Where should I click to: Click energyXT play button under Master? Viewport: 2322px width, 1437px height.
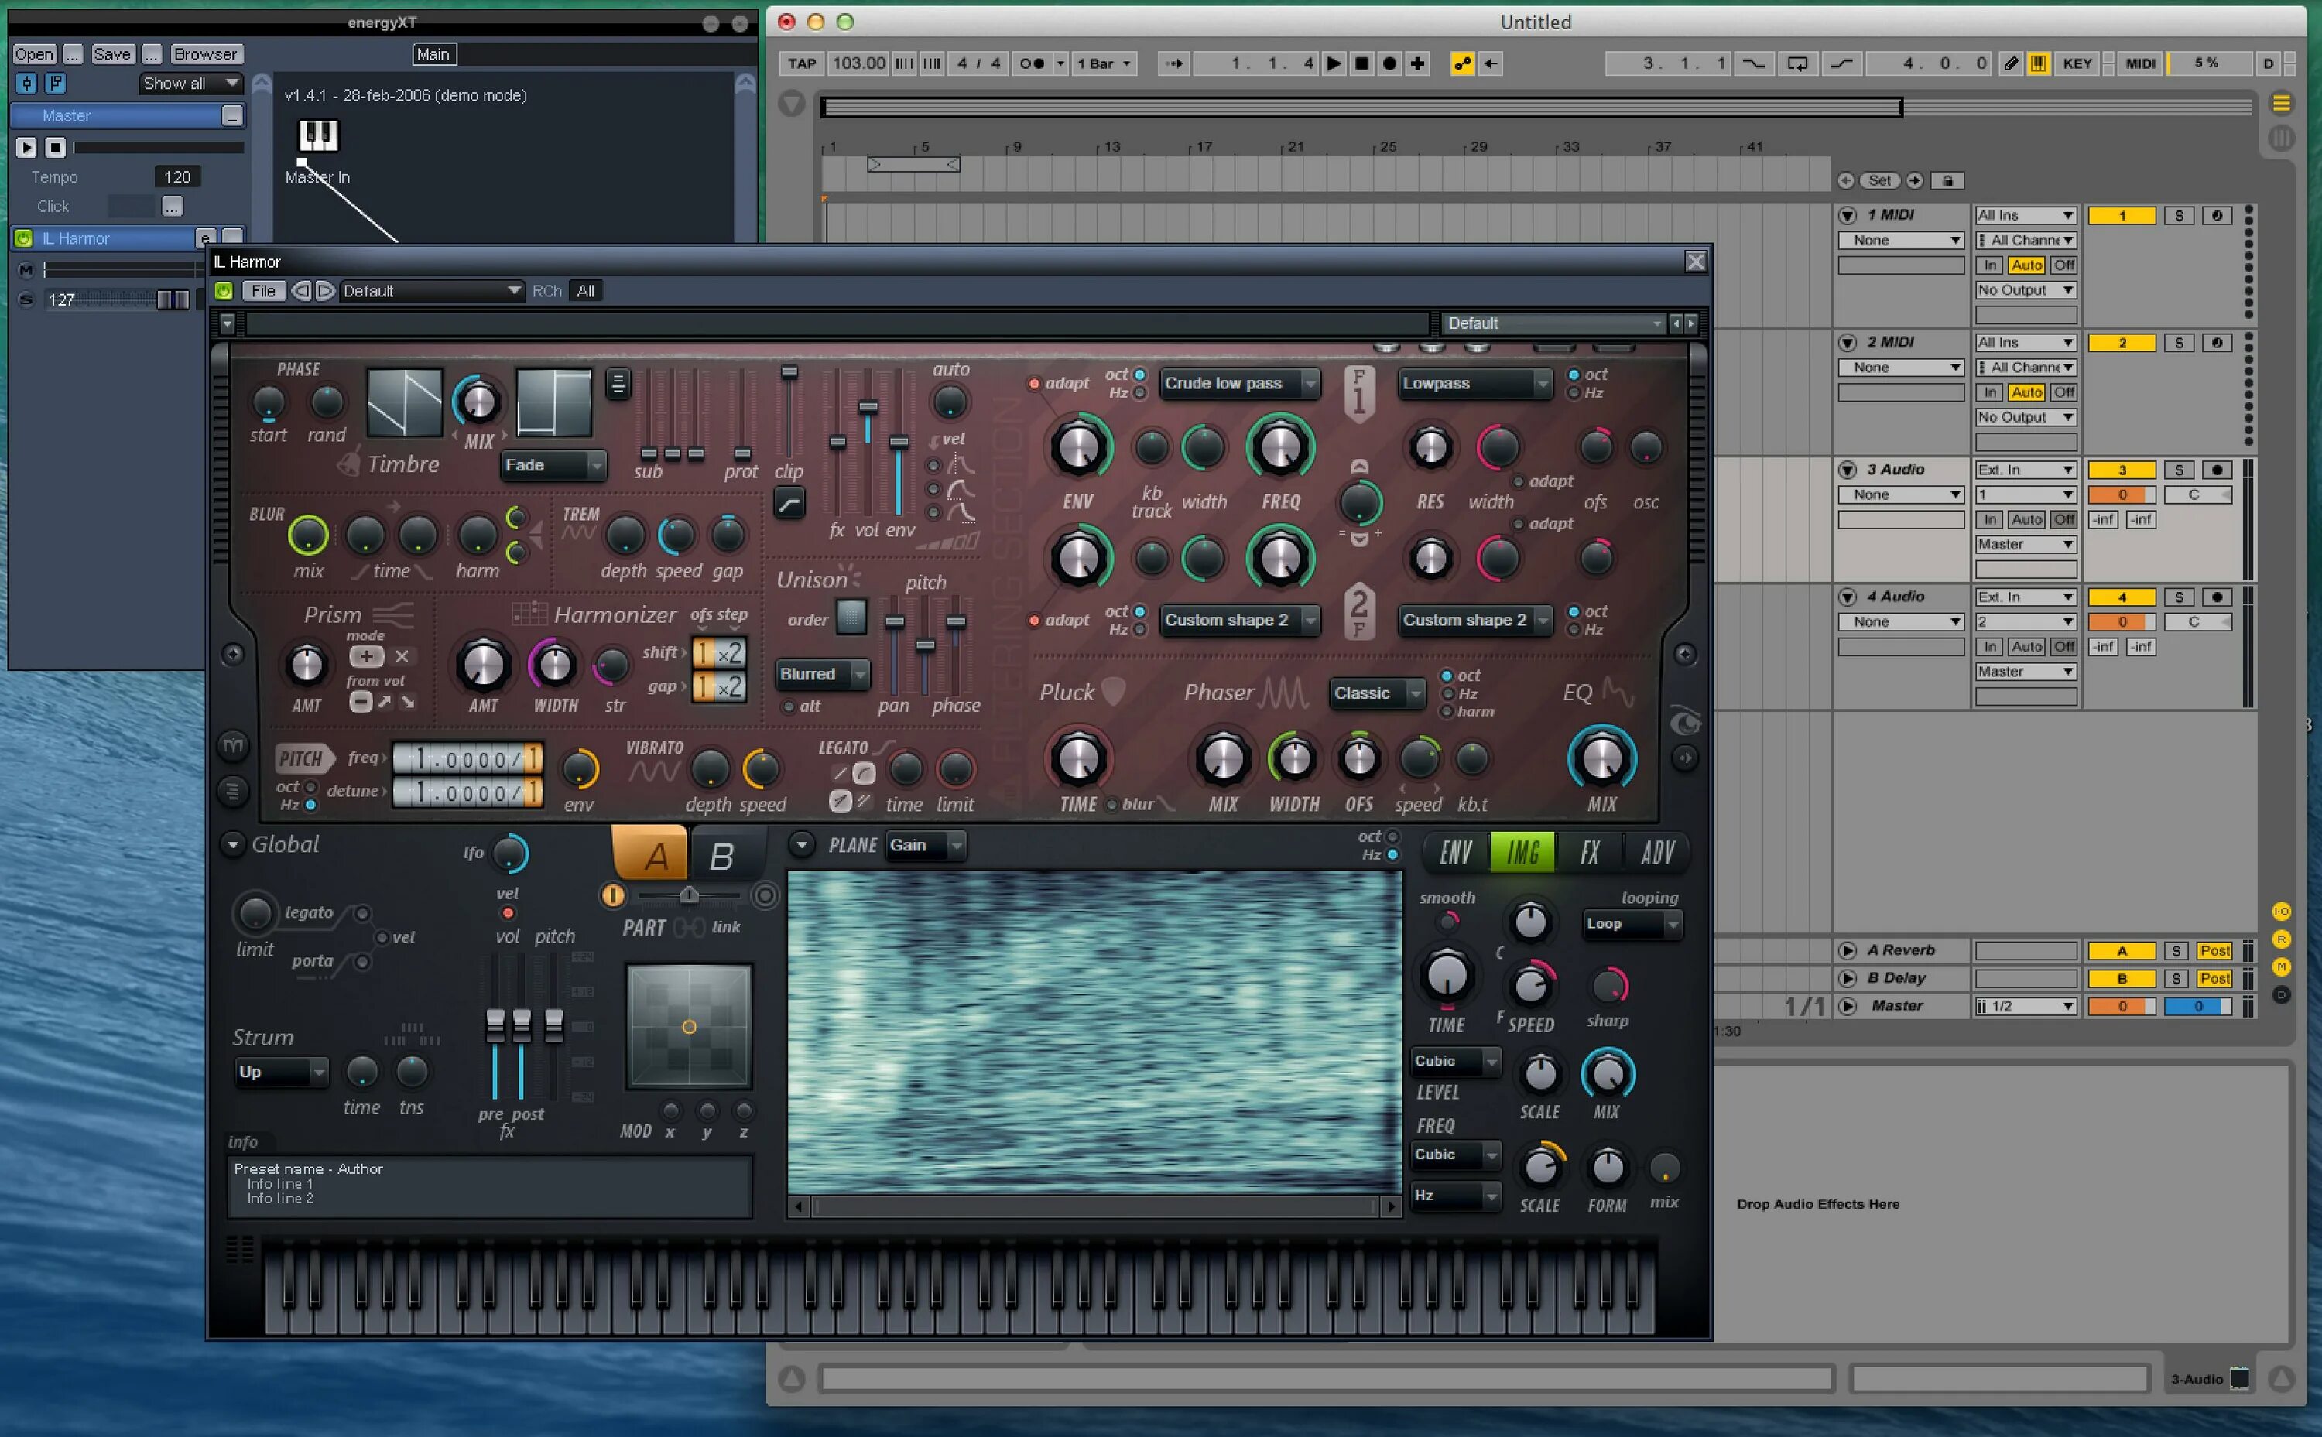26,147
